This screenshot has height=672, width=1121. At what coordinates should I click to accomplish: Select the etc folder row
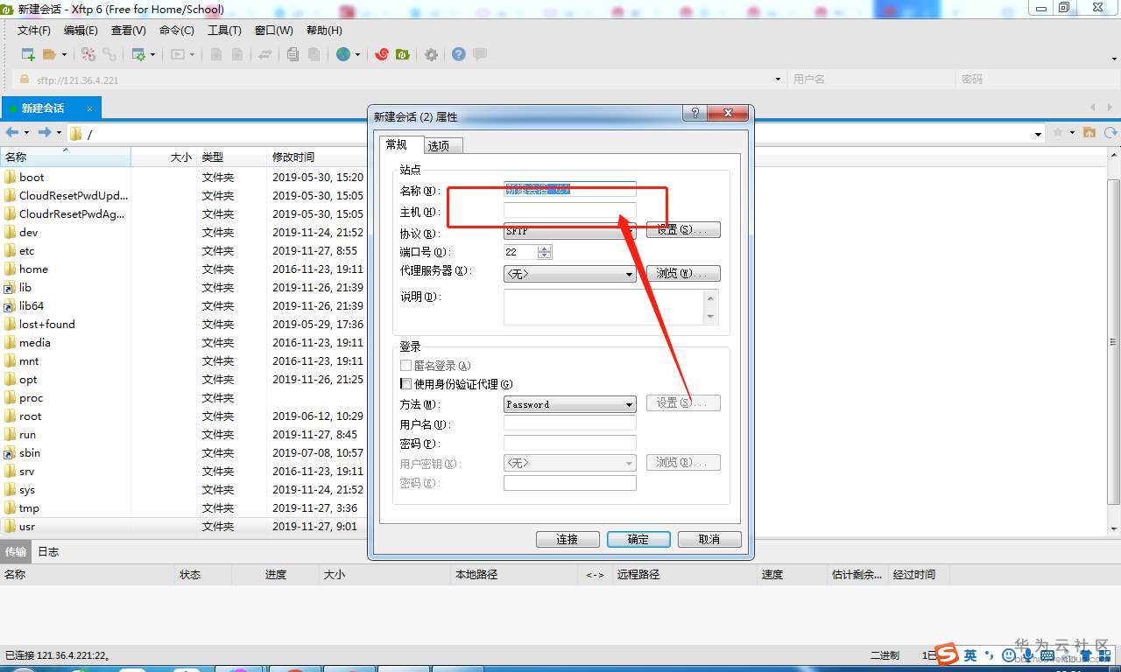184,251
